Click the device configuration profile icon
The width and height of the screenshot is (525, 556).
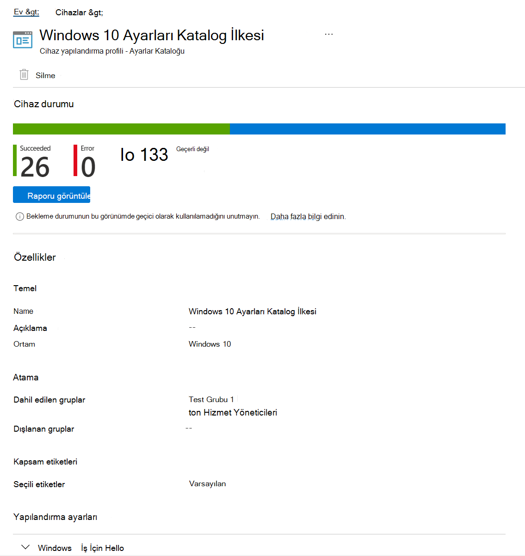(x=23, y=40)
